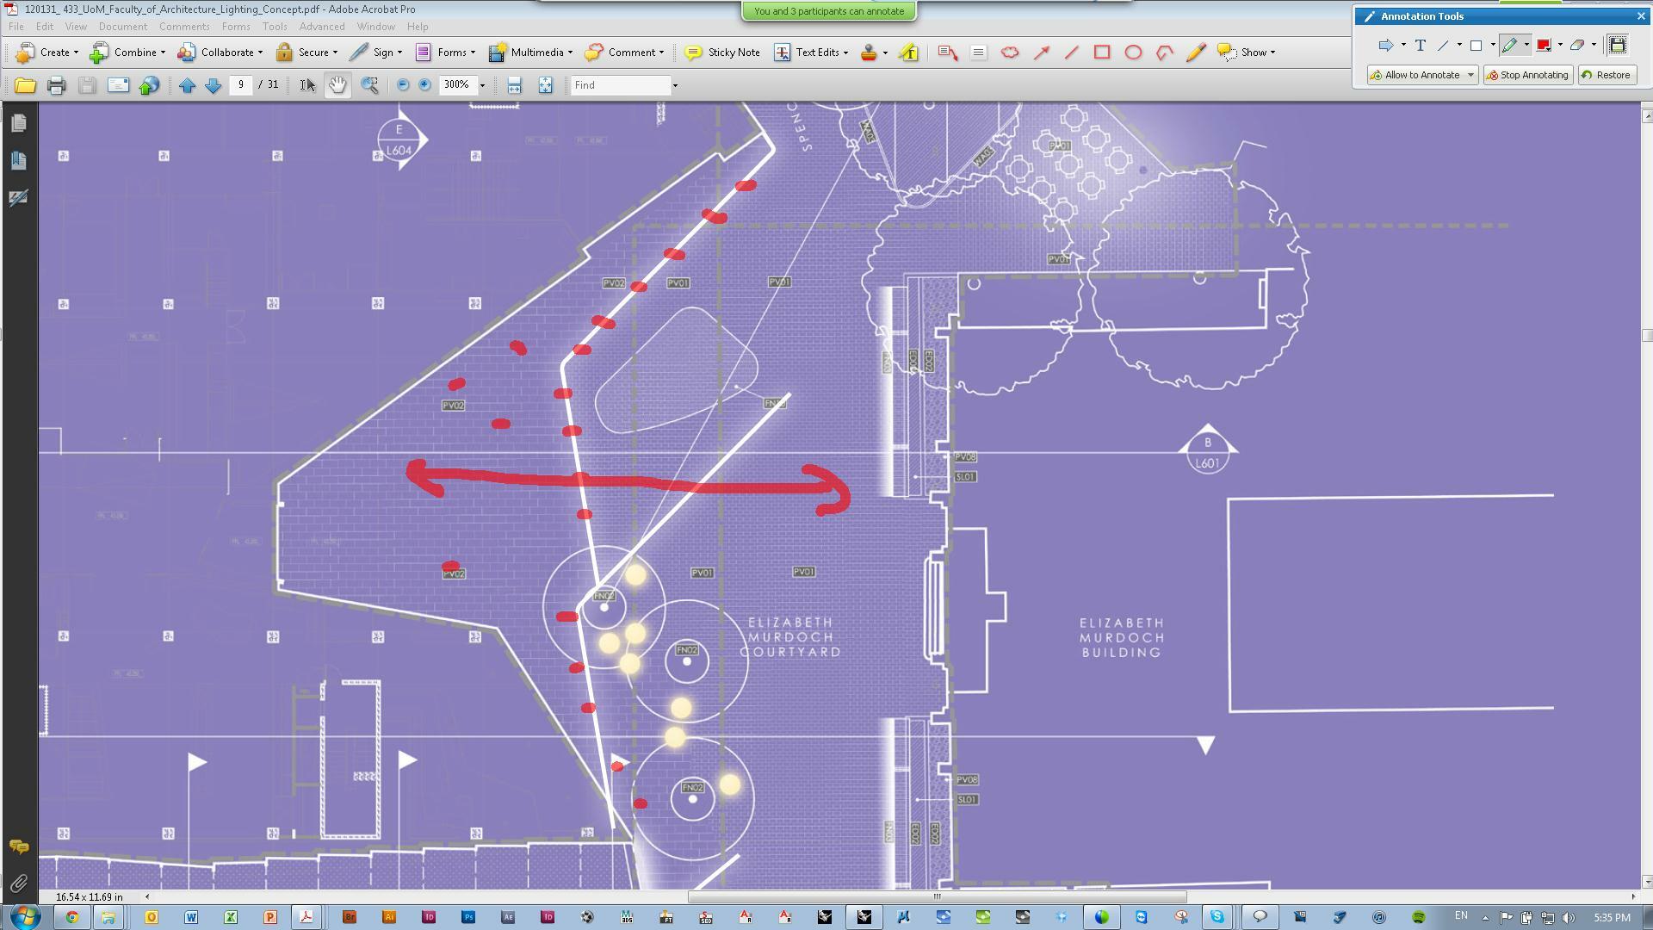Open the Pages navigation panel
This screenshot has height=930, width=1653.
(x=19, y=123)
